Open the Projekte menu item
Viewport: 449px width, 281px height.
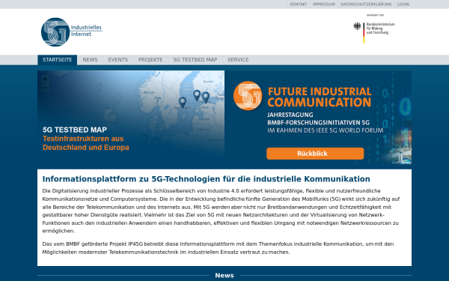150,60
